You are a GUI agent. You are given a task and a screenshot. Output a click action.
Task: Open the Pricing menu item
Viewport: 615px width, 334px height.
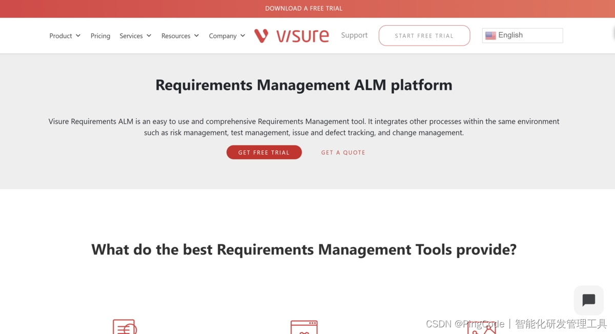(x=100, y=36)
